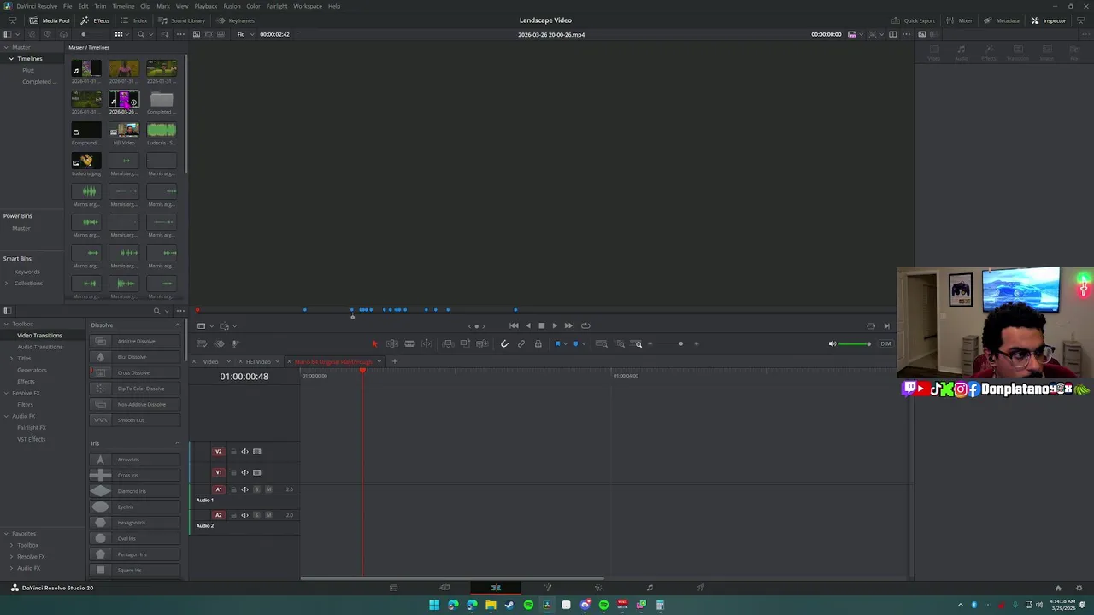Screen dimensions: 1094x615
Task: Open the Workspace menu
Action: 308,6
